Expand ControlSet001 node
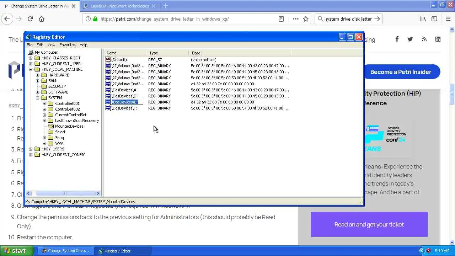Viewport: 455px width, 256px height. pos(44,103)
